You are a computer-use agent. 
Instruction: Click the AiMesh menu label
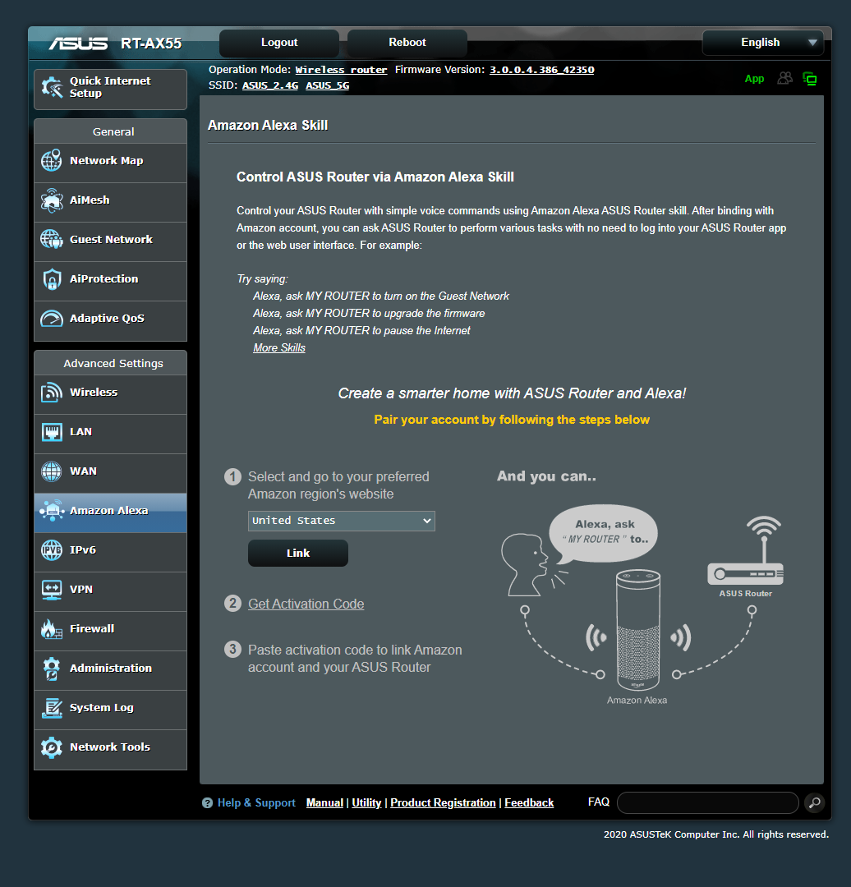tap(90, 200)
